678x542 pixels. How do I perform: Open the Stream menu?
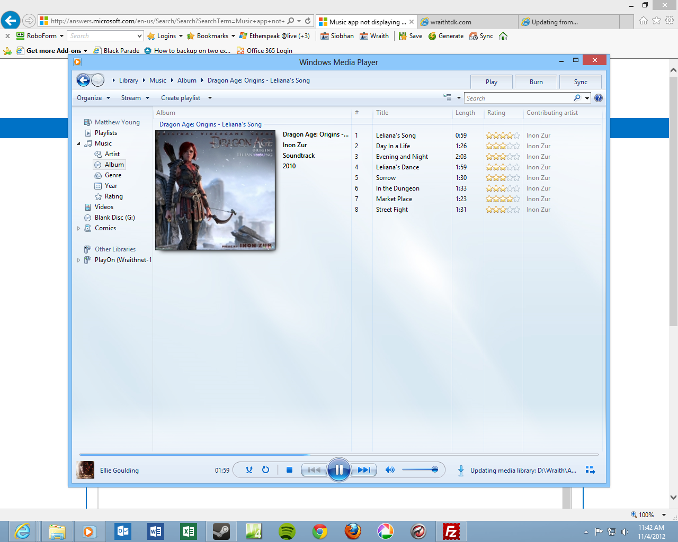pyautogui.click(x=135, y=98)
